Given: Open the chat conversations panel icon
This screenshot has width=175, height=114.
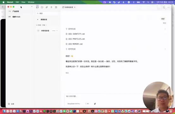Looking at the screenshot, I should [x=37, y=7].
